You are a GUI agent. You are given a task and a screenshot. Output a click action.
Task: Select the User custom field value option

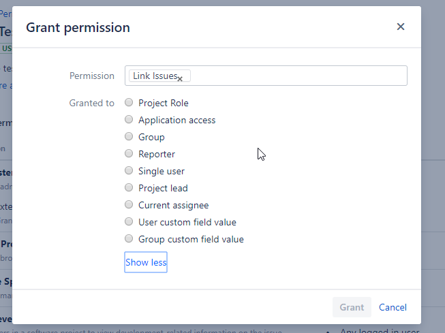pyautogui.click(x=129, y=222)
